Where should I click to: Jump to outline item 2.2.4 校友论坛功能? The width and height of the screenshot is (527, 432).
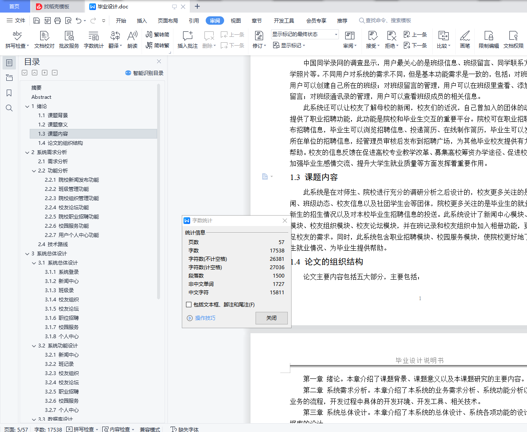pyautogui.click(x=67, y=208)
